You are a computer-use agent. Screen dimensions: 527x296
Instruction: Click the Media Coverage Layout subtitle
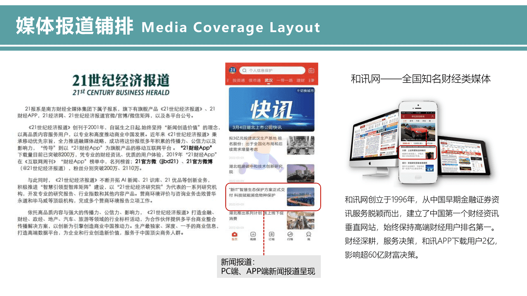231,28
